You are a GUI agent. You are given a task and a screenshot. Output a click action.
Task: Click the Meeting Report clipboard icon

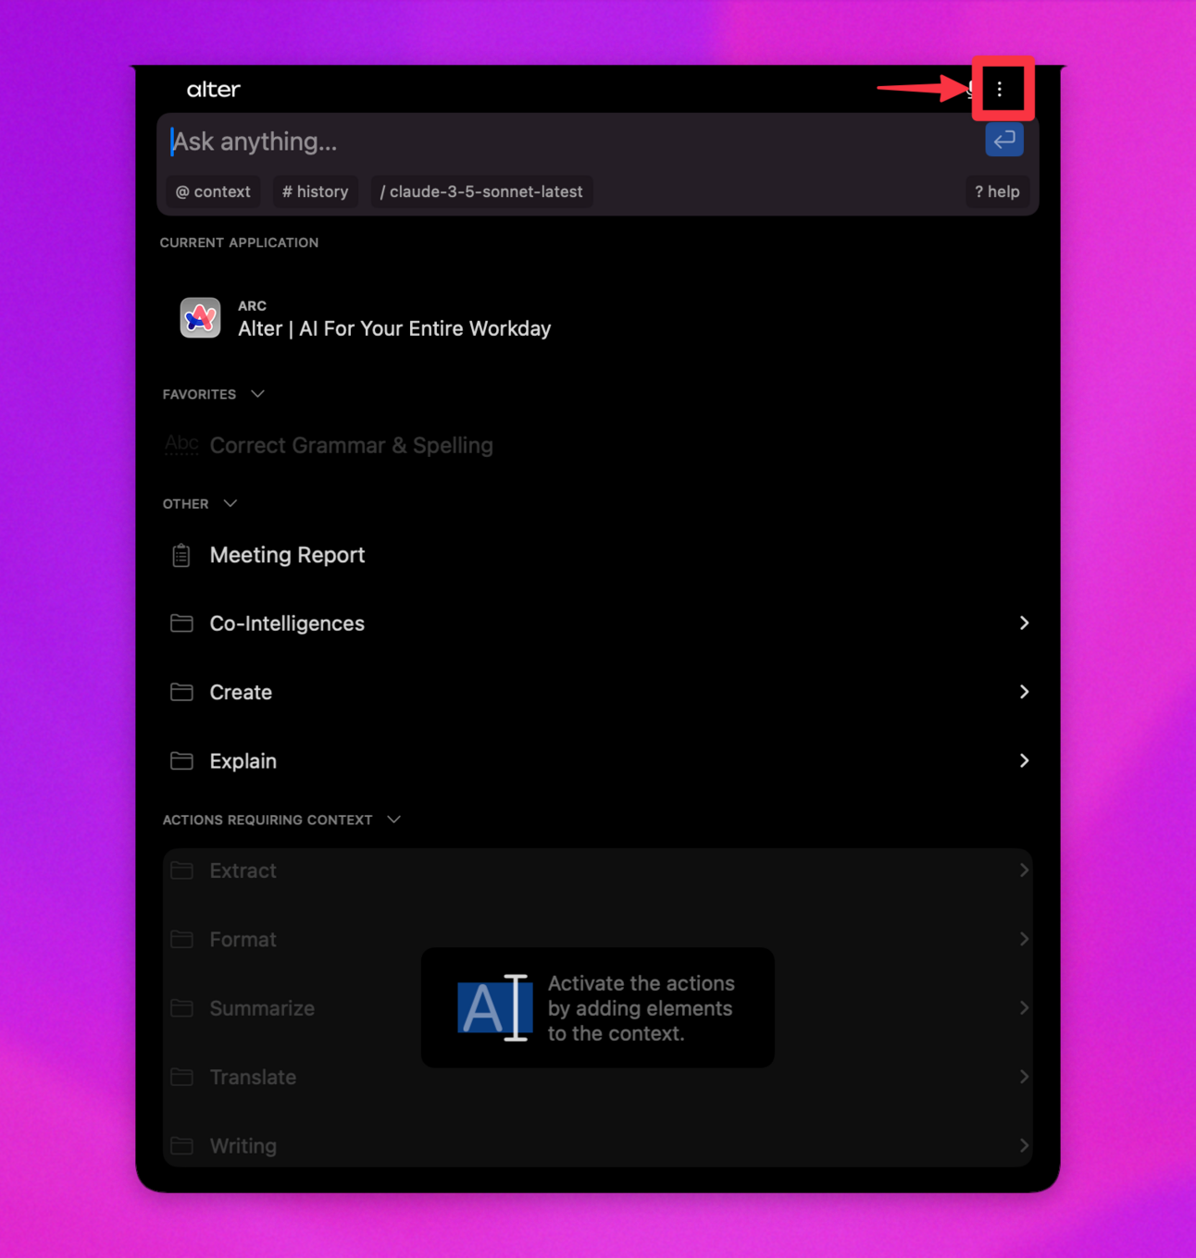[x=181, y=555]
